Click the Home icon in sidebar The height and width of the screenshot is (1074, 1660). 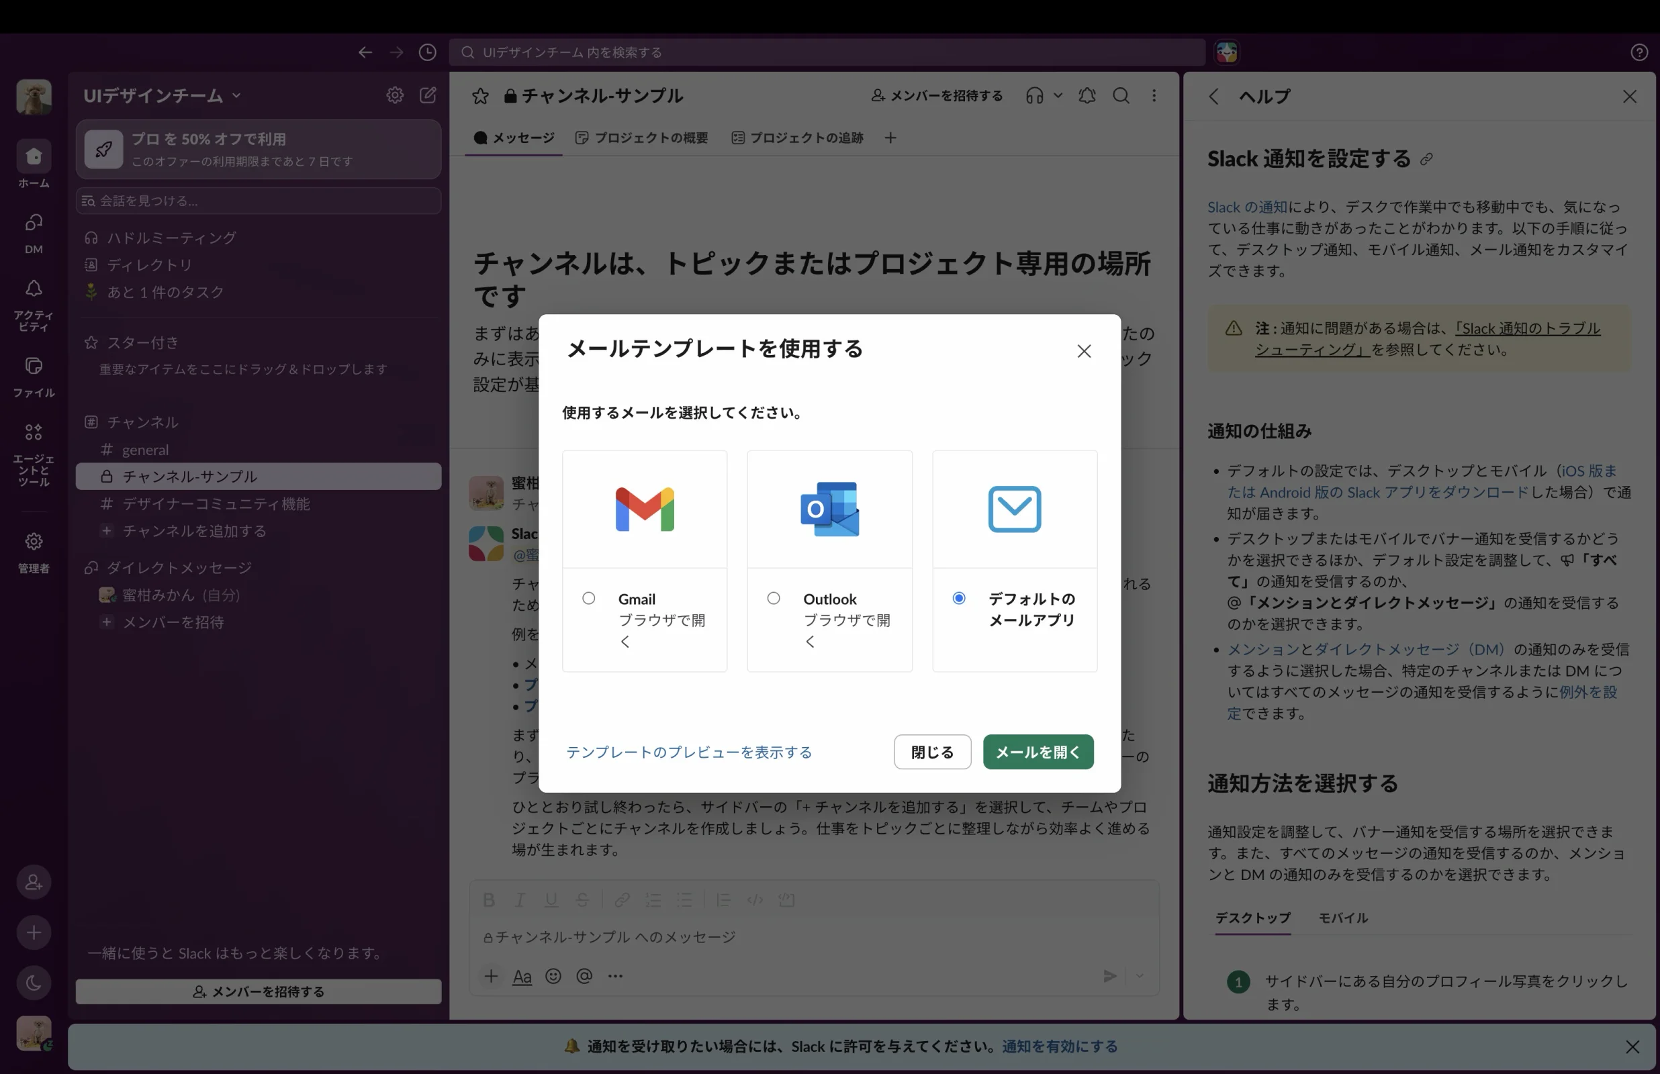click(x=34, y=156)
